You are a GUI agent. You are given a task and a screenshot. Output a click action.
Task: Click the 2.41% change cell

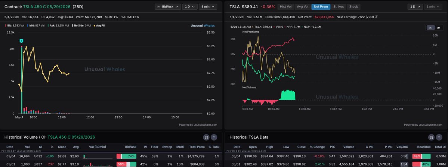click(x=320, y=164)
